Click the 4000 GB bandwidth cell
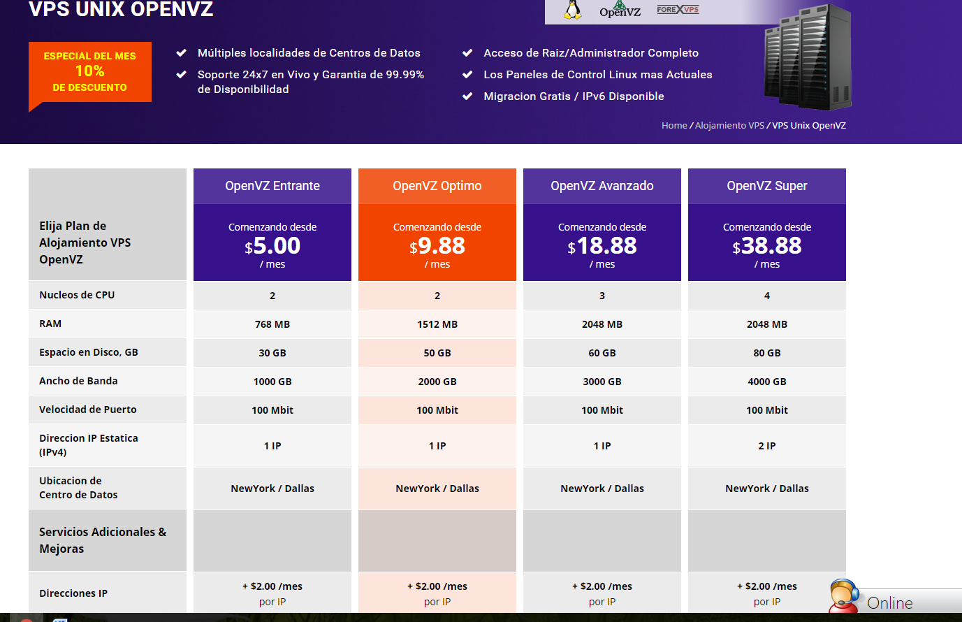Viewport: 962px width, 622px height. click(x=767, y=382)
